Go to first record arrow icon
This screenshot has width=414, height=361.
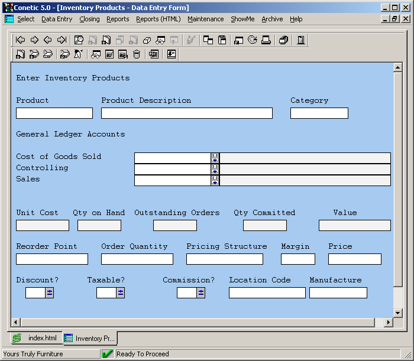(x=20, y=40)
